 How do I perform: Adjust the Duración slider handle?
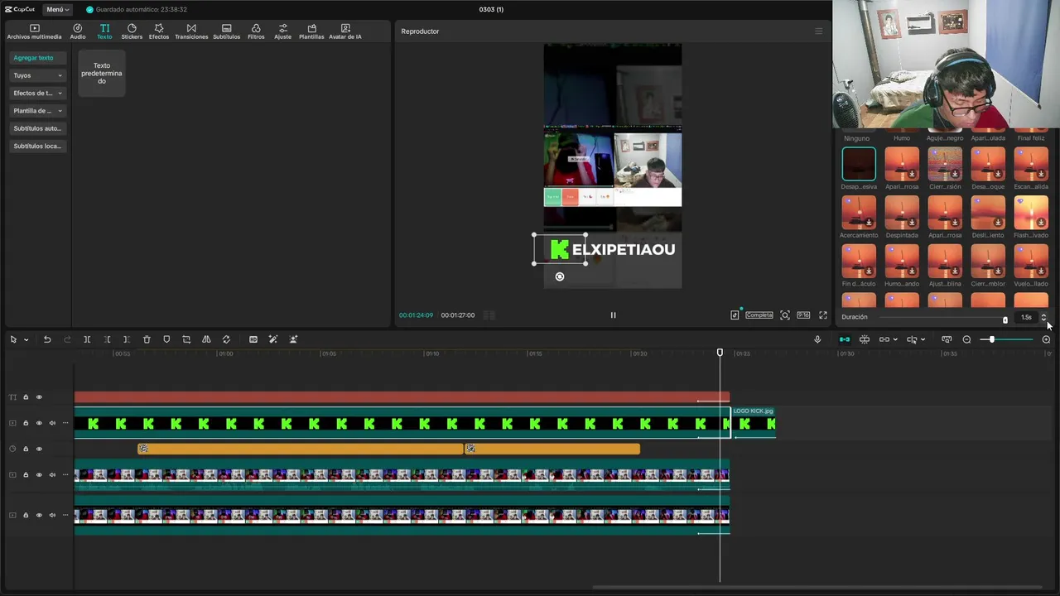(1005, 320)
